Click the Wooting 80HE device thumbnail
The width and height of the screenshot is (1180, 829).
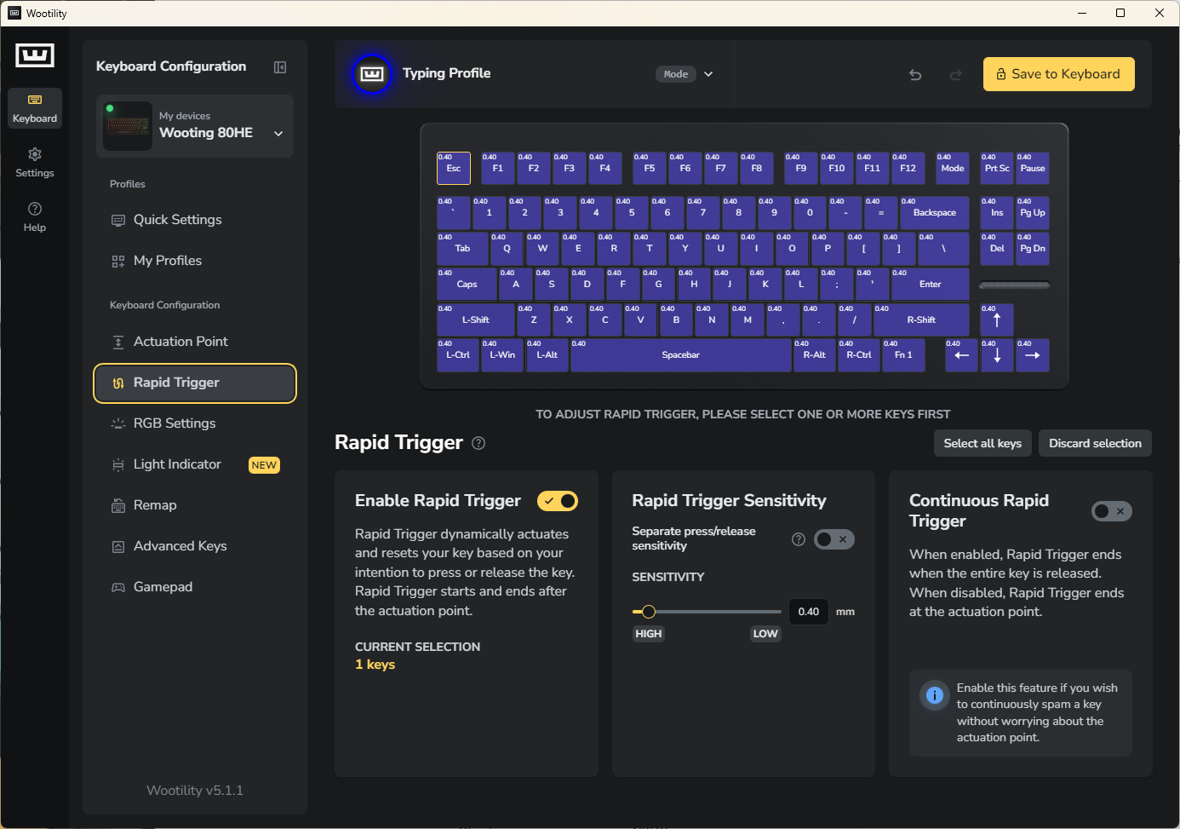pyautogui.click(x=128, y=126)
